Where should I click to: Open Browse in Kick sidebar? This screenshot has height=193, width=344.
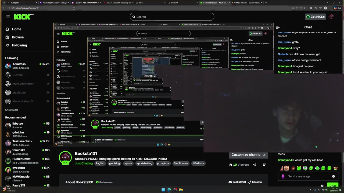[x=15, y=37]
